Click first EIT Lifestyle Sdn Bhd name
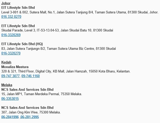Screen dimensions: 160x123 coord(18,8)
